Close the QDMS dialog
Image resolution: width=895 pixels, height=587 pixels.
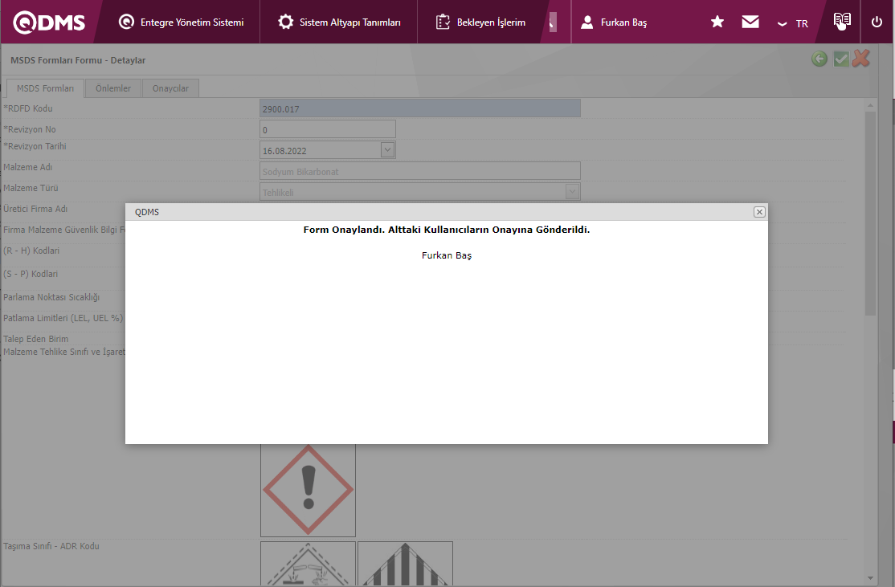pyautogui.click(x=759, y=212)
